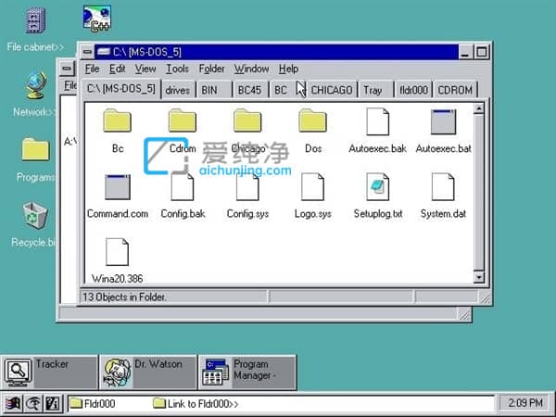Viewport: 556px width, 417px height.
Task: Click the 13 Objects in Folder status text
Action: 124,297
